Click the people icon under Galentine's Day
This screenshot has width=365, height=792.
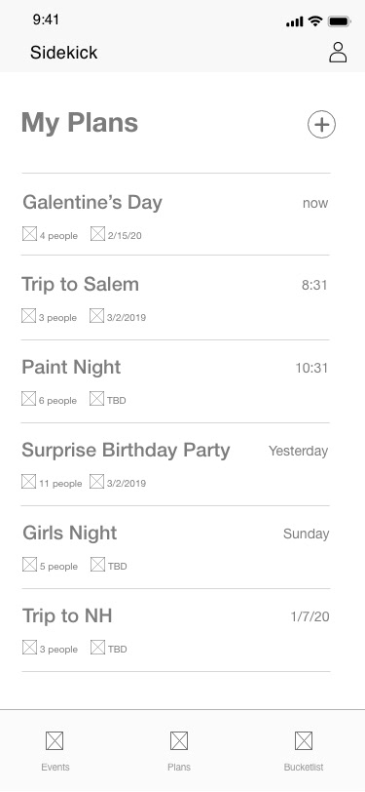pyautogui.click(x=30, y=234)
